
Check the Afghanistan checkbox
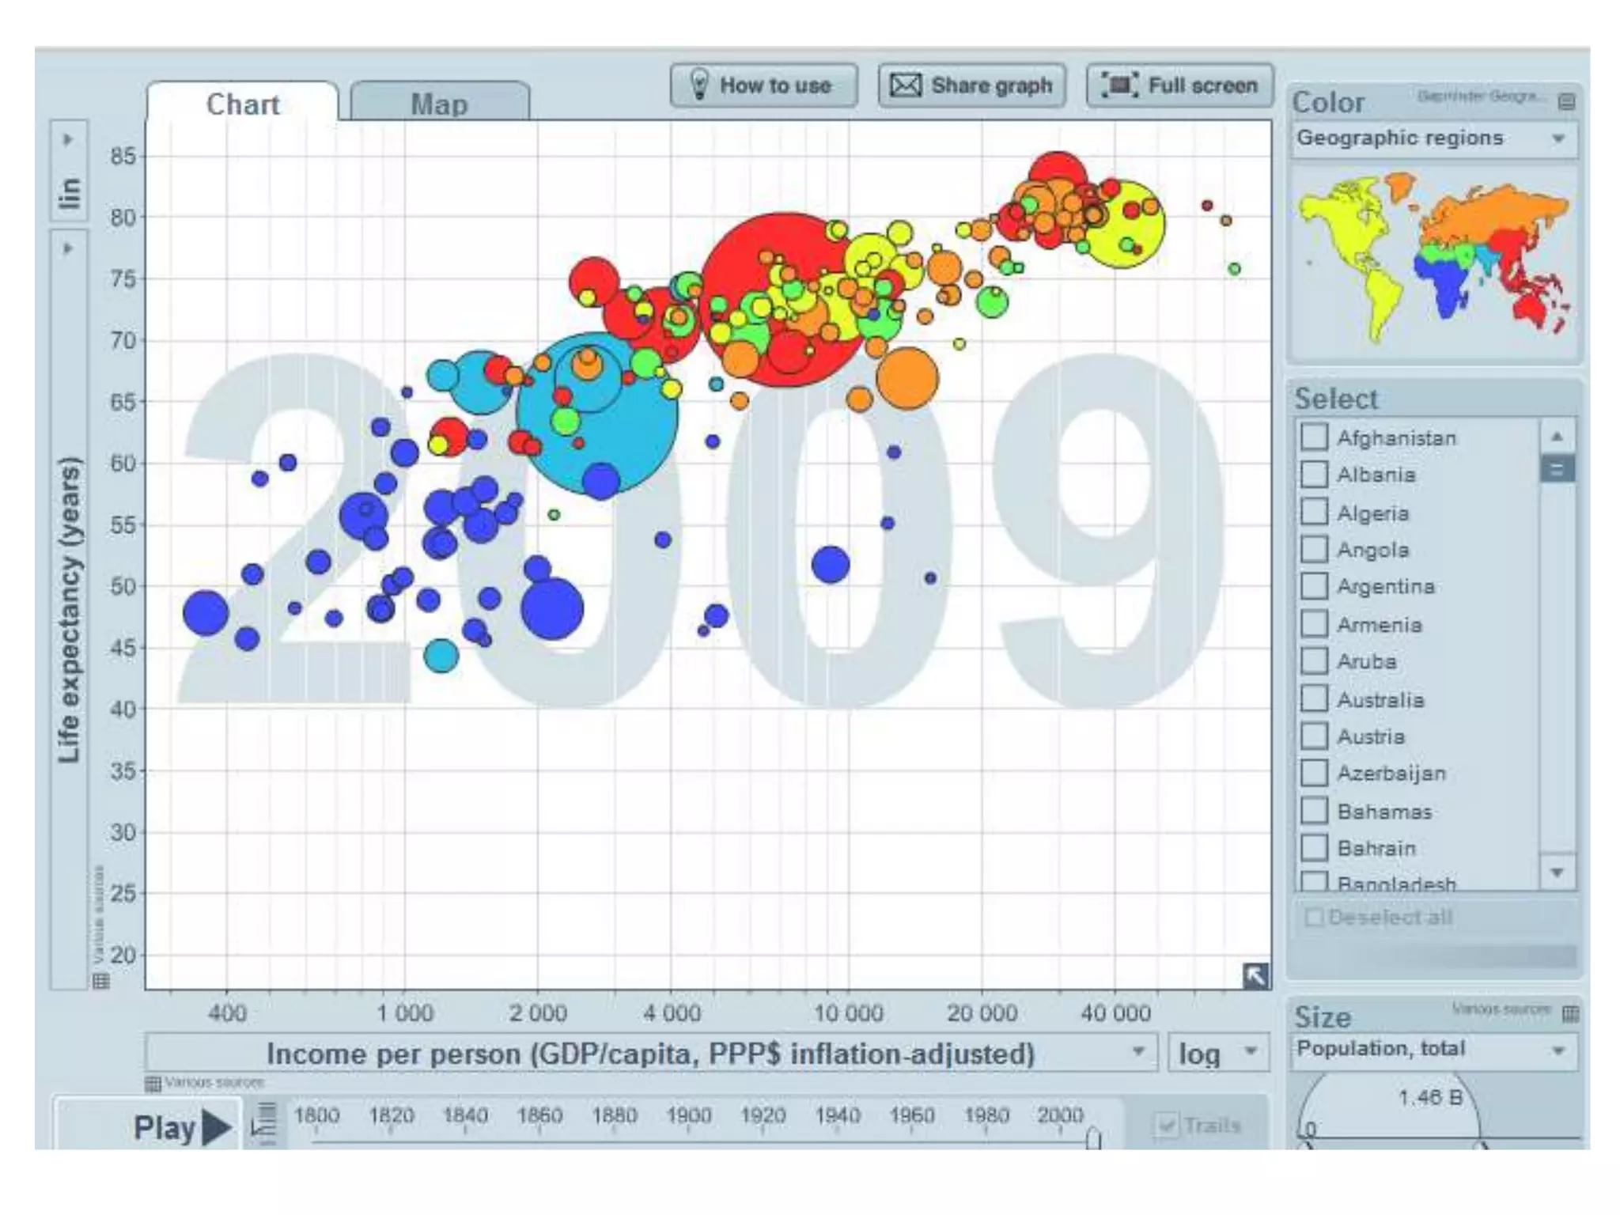pyautogui.click(x=1314, y=437)
